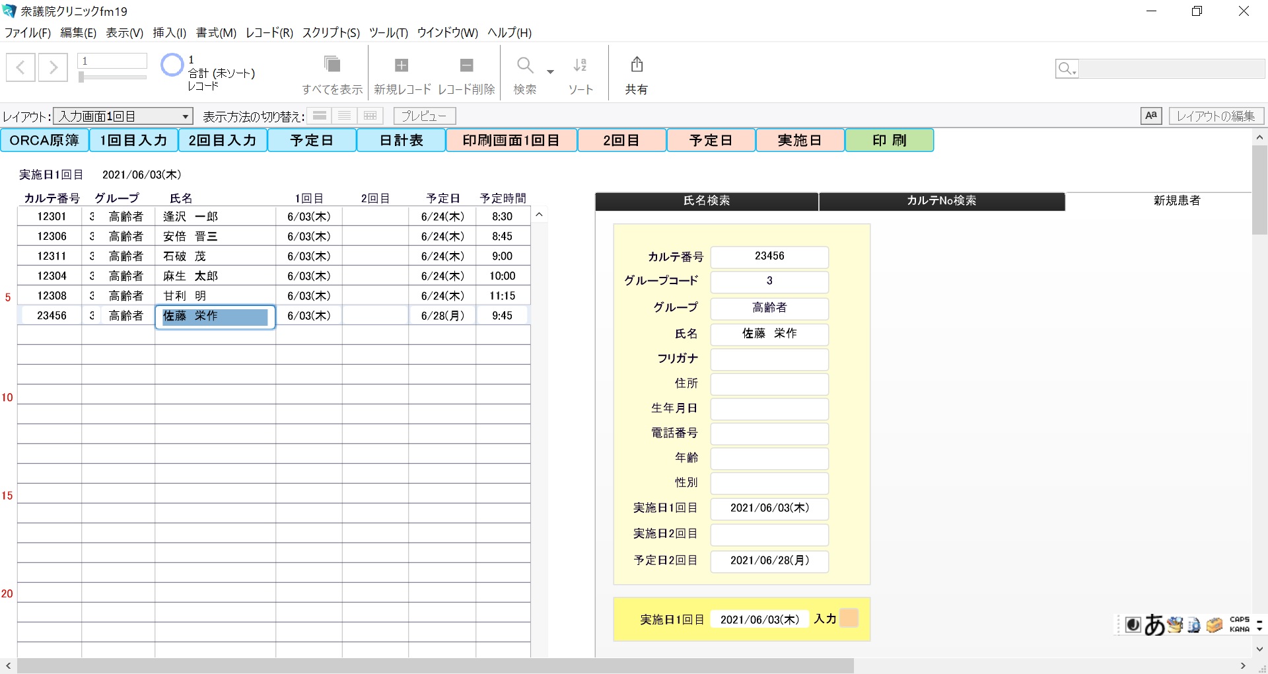The image size is (1268, 674).
Task: Show all records icon
Action: point(332,65)
